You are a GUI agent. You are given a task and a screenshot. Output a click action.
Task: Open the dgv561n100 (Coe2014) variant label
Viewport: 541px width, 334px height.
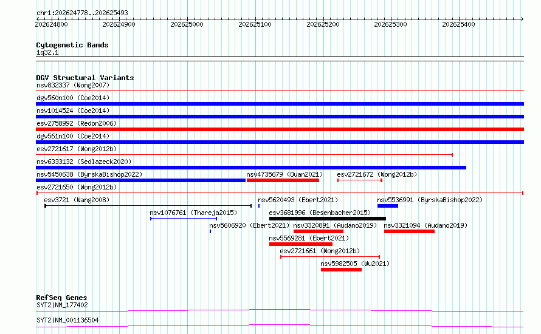click(73, 136)
